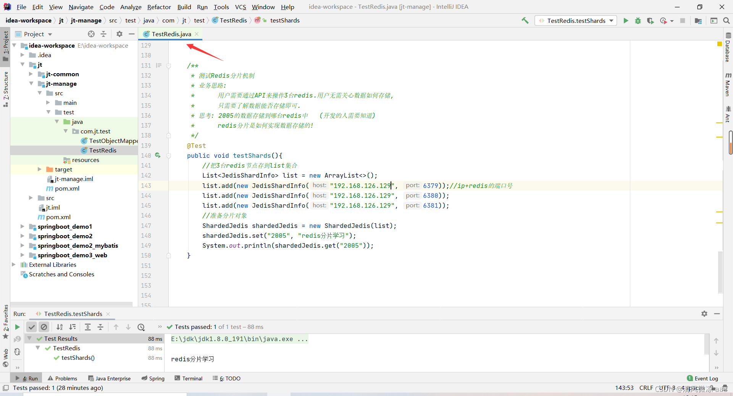Go to previous failed test arrow
The width and height of the screenshot is (733, 396).
116,327
